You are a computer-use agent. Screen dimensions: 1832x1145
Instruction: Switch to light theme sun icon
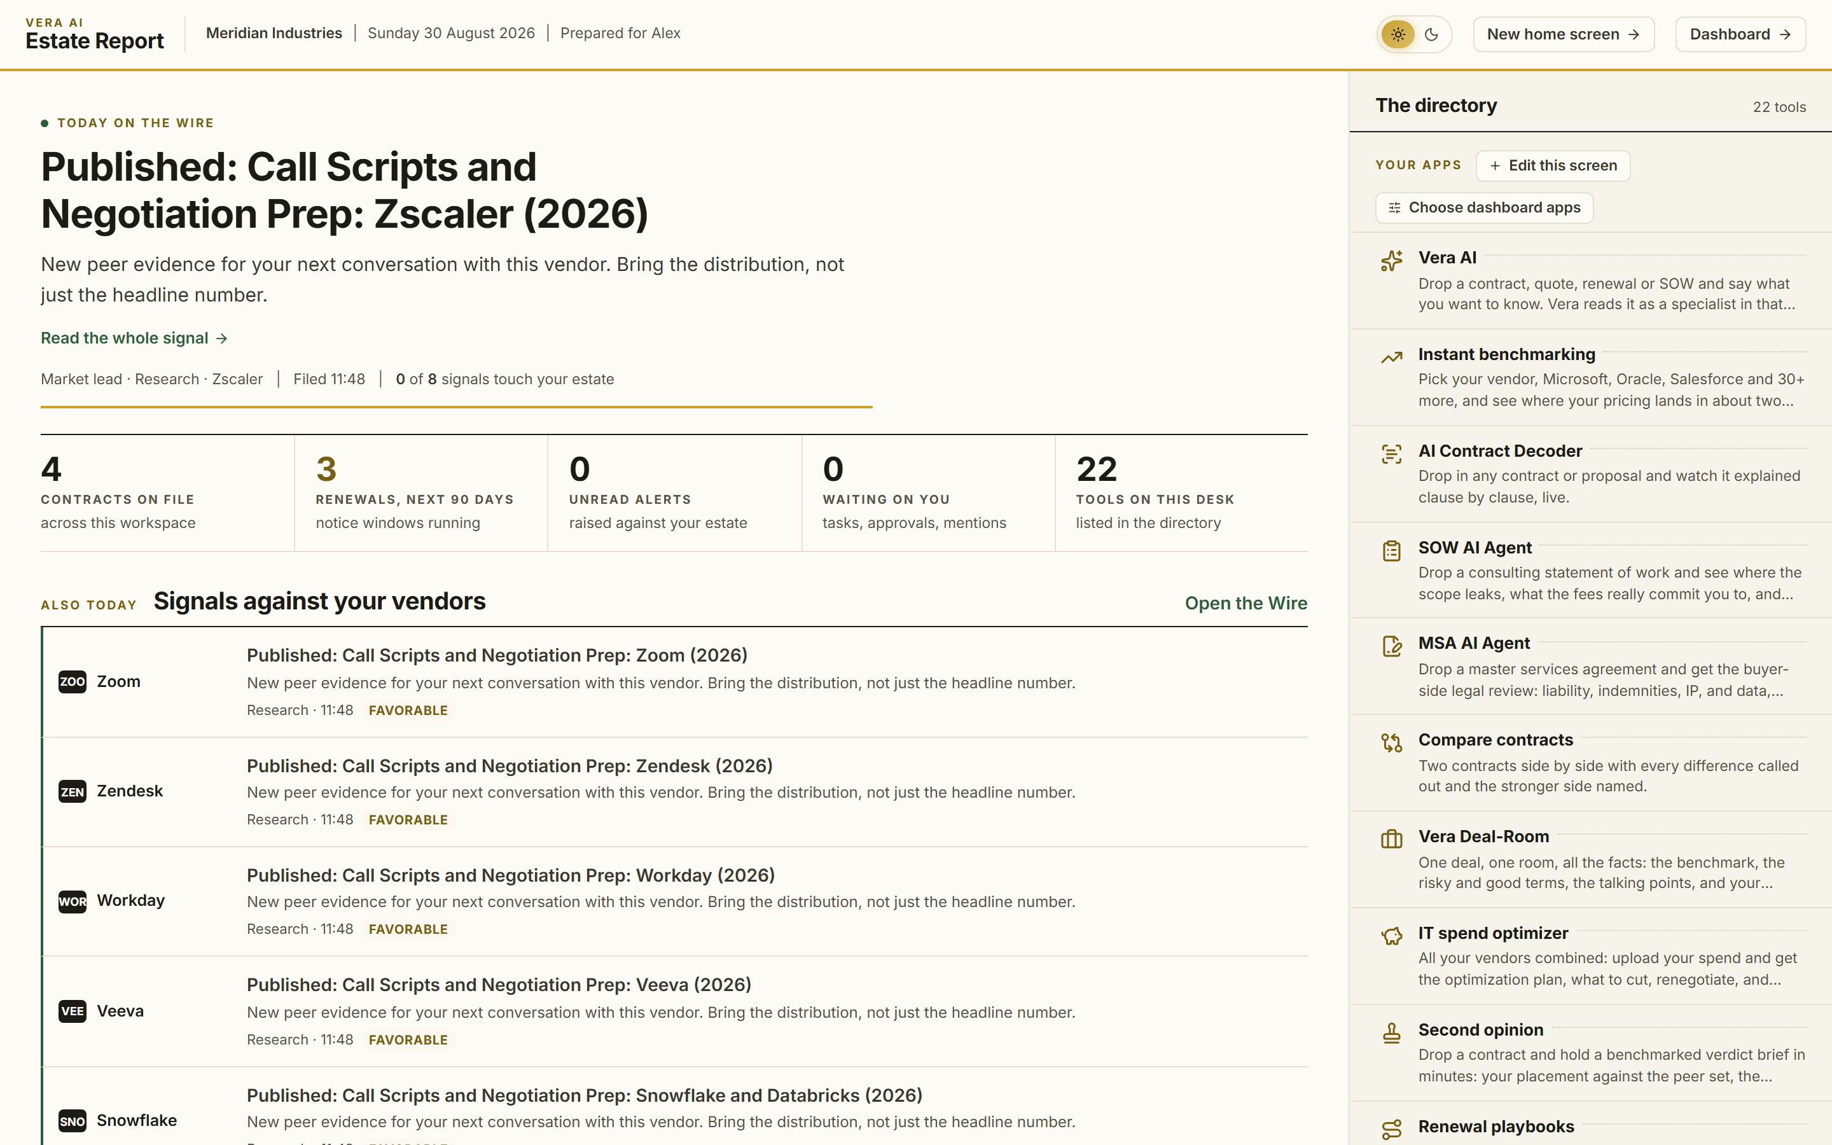(x=1398, y=34)
